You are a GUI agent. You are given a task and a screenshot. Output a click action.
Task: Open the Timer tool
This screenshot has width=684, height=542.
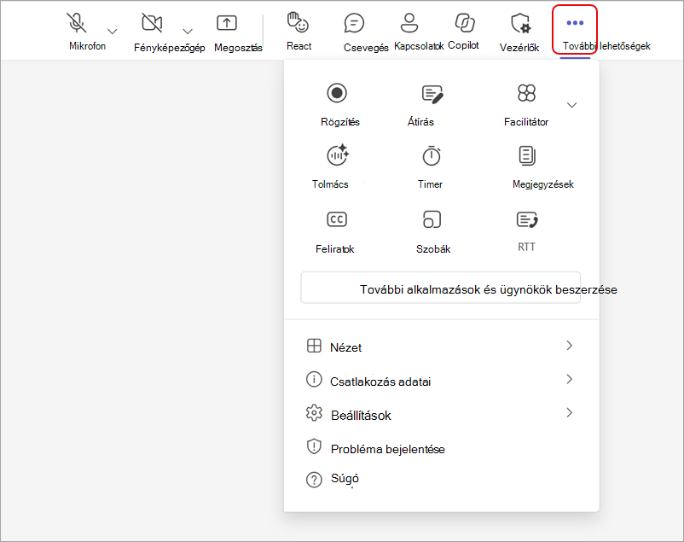click(x=432, y=155)
